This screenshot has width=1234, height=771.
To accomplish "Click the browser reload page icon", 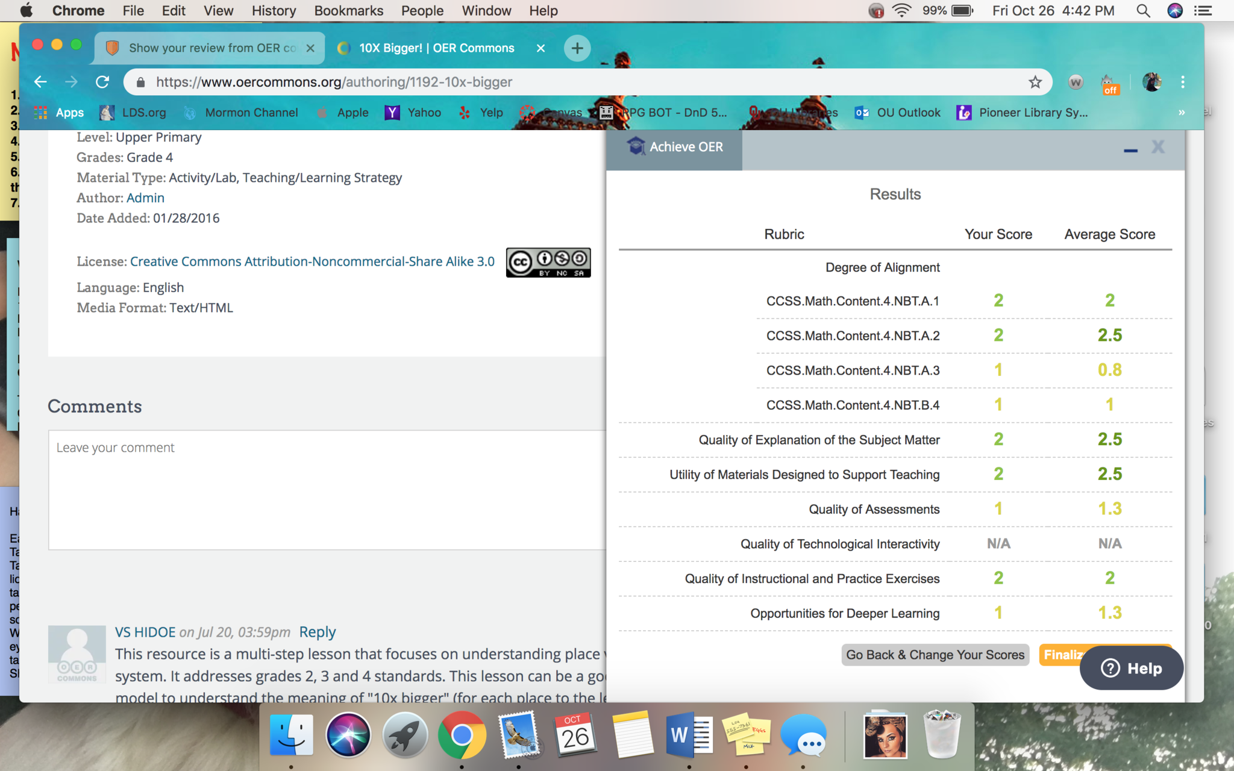I will tap(102, 82).
